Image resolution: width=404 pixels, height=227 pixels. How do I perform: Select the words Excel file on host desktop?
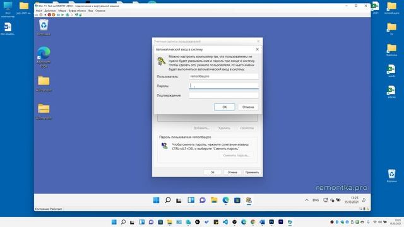tap(391, 71)
